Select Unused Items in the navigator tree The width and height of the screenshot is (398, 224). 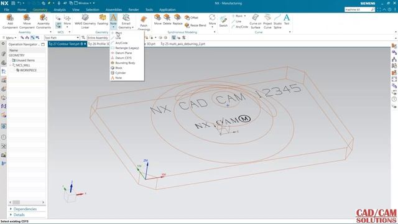(25, 60)
